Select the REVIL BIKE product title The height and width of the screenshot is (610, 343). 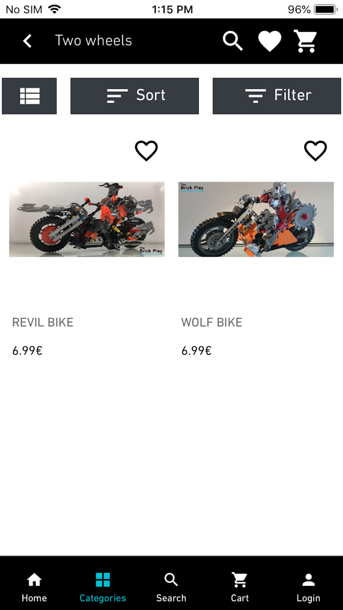coord(43,322)
